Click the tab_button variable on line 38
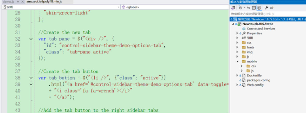The height and width of the screenshot is (113, 306). (62, 78)
